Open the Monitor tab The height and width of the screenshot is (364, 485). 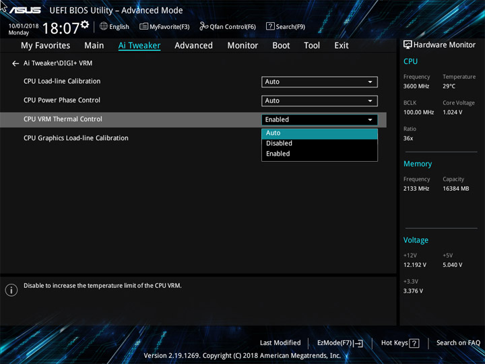(243, 46)
